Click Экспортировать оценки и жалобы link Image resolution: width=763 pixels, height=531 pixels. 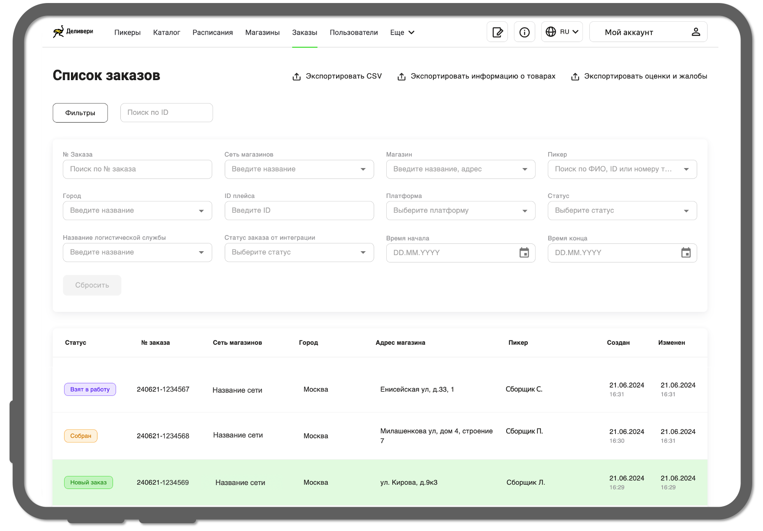(x=645, y=76)
